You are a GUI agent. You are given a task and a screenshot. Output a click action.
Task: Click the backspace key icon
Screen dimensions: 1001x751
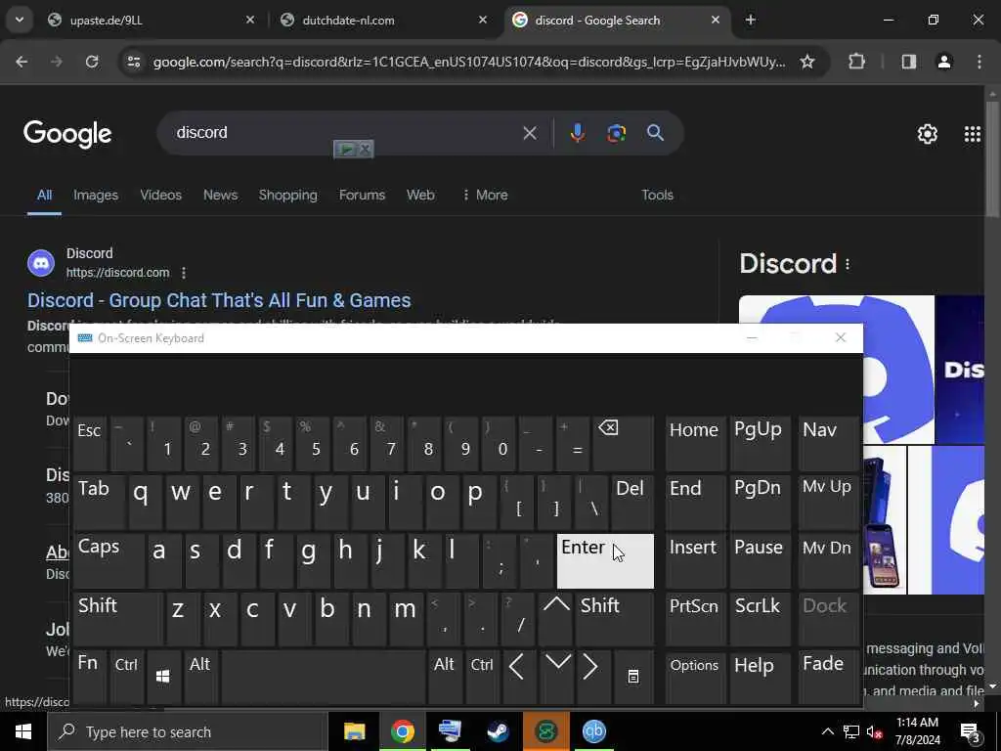623,443
